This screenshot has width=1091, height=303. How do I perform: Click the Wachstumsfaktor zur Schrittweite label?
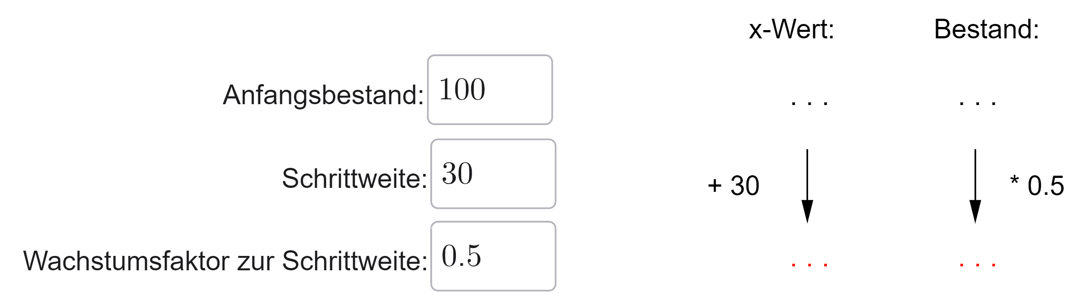coord(225,262)
